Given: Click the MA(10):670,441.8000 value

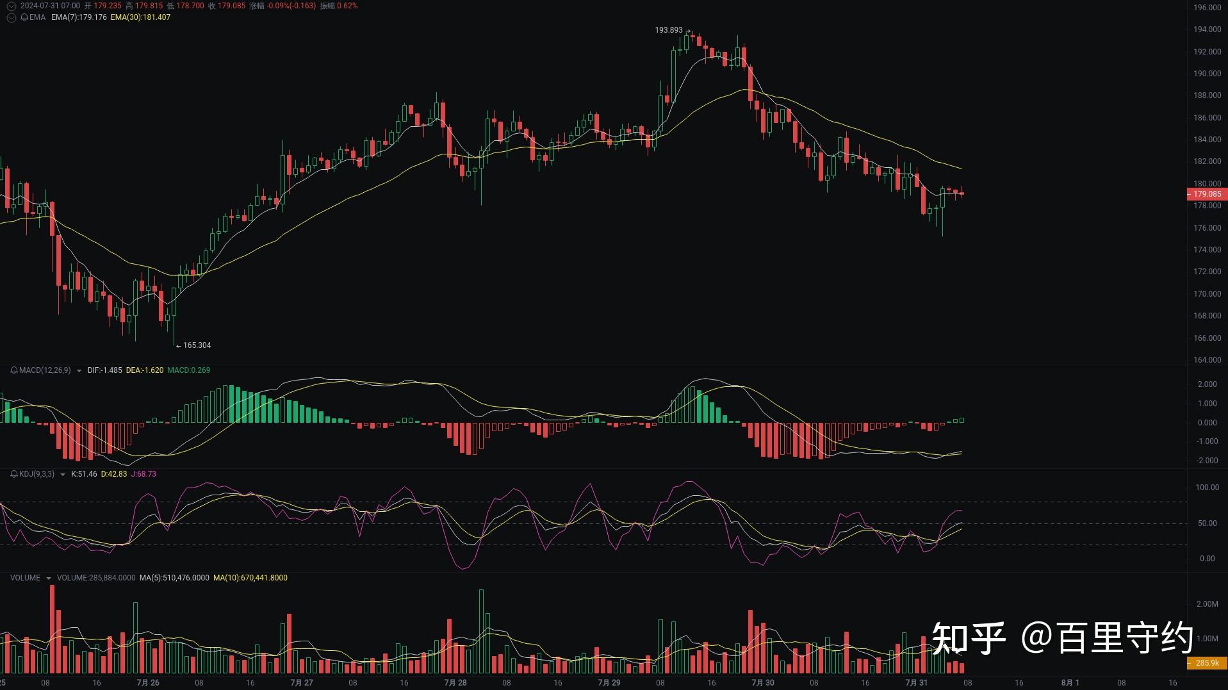Looking at the screenshot, I should [250, 578].
